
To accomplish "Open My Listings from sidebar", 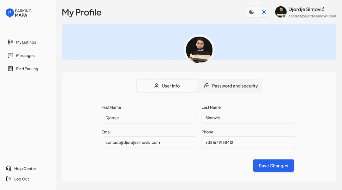I will (x=22, y=42).
